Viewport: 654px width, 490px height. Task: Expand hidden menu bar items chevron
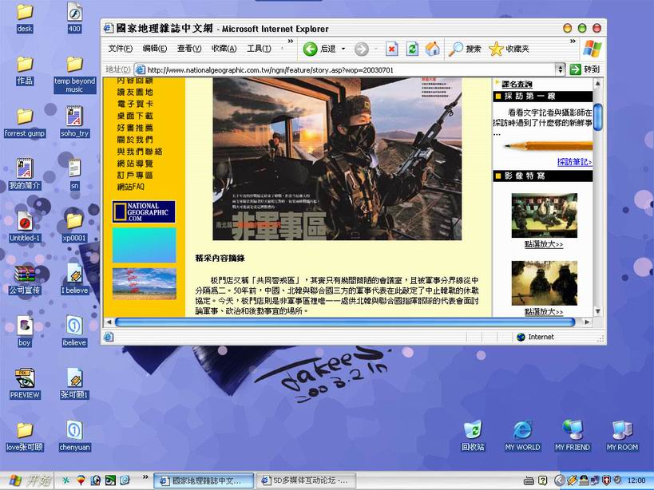tap(291, 41)
